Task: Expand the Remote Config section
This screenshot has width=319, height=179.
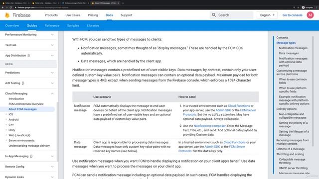Action: click(52, 167)
